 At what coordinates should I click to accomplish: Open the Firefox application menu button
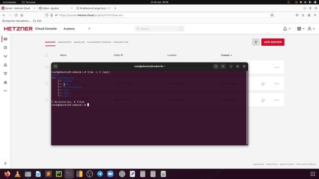[x=315, y=15]
